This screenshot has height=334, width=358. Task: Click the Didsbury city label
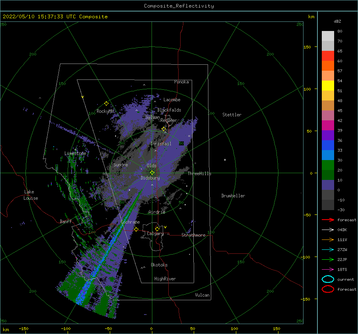point(150,178)
